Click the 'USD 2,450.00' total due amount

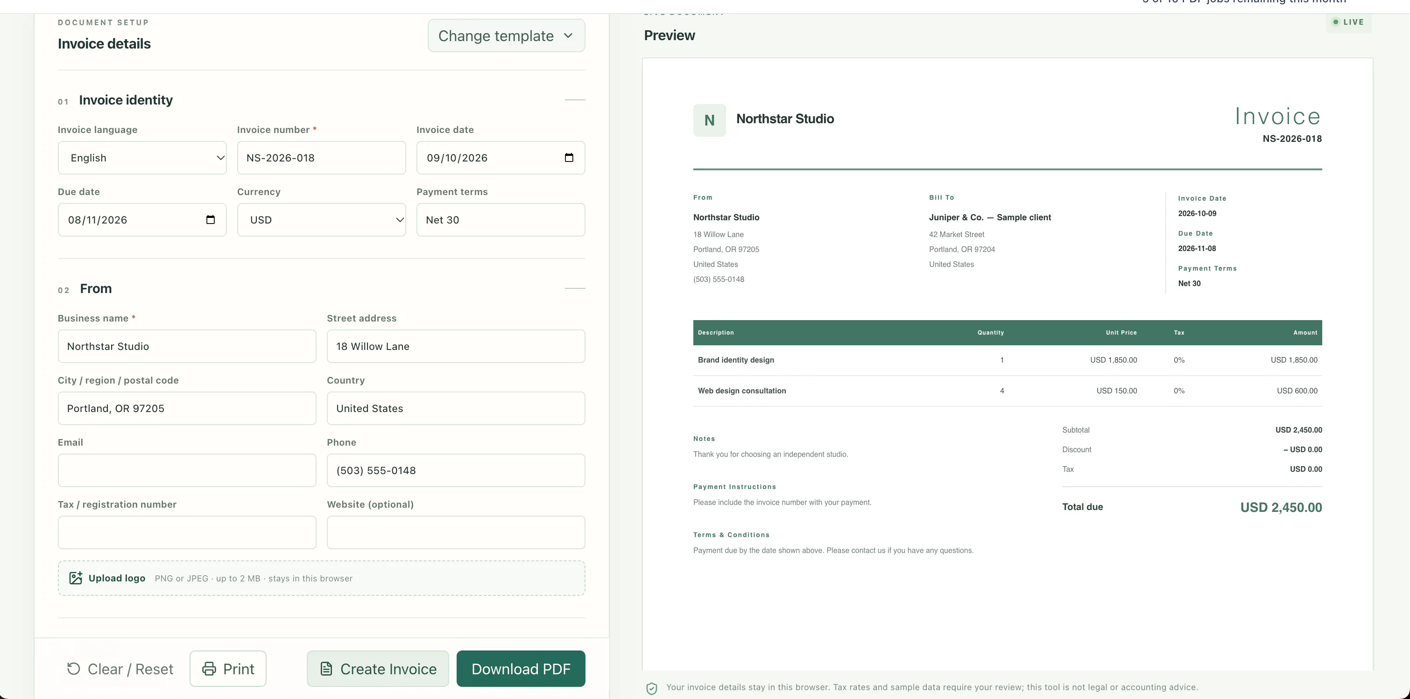click(x=1281, y=508)
